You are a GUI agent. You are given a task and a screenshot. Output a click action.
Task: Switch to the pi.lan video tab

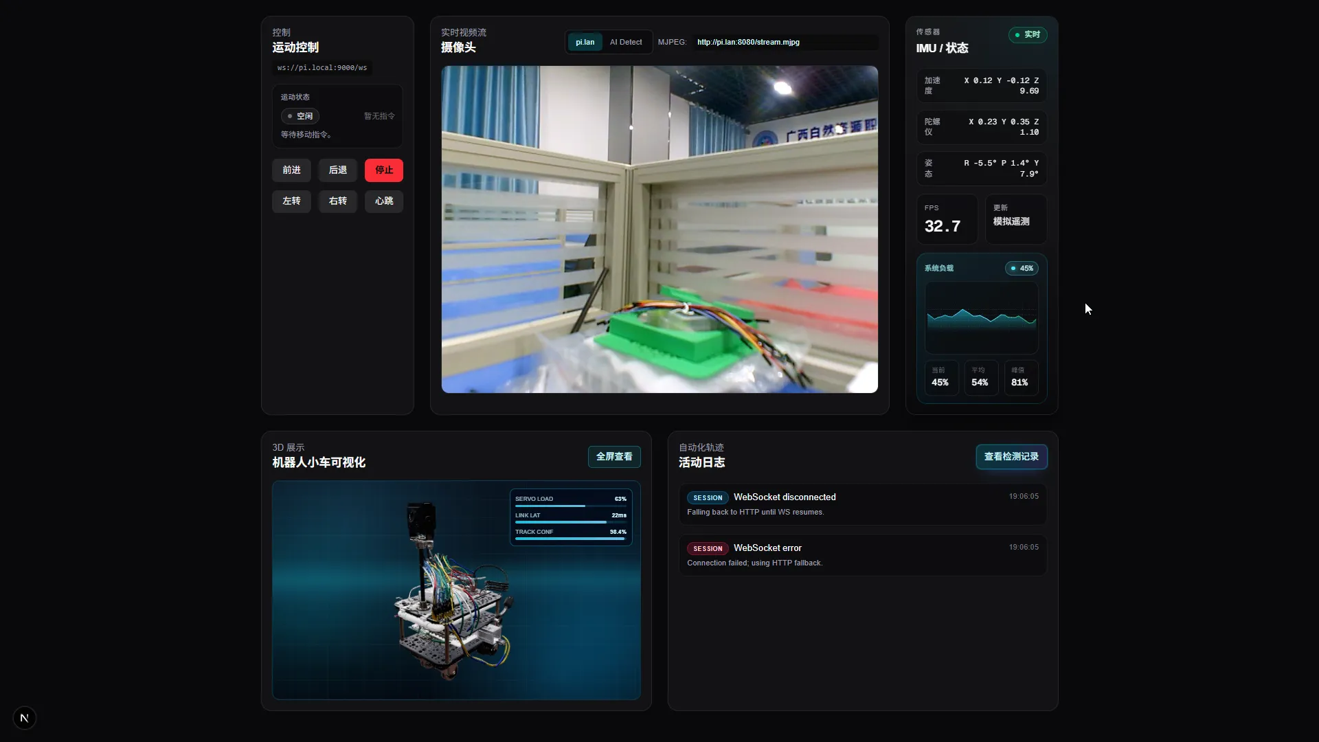(585, 42)
